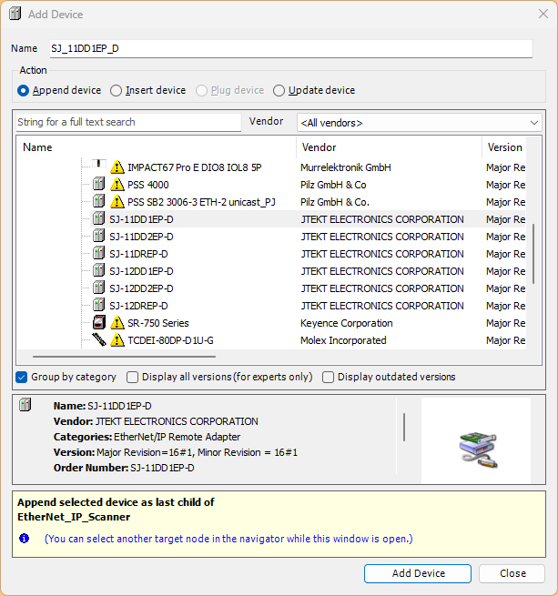The width and height of the screenshot is (558, 596).
Task: Select SJ-11DREP-D in the device list
Action: 138,254
